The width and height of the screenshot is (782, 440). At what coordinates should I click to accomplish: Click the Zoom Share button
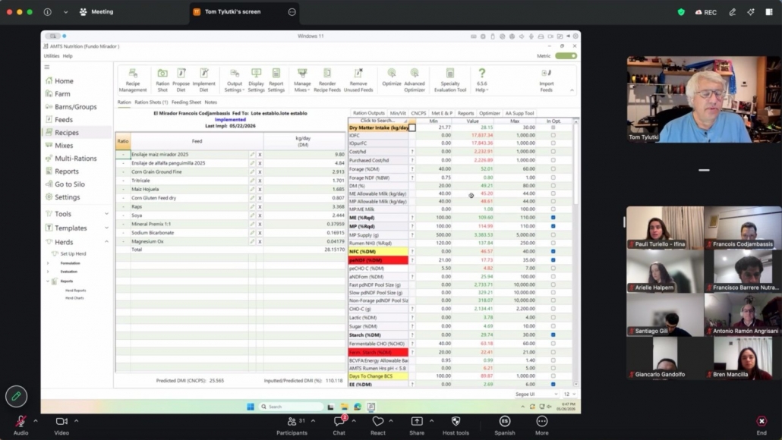(417, 426)
